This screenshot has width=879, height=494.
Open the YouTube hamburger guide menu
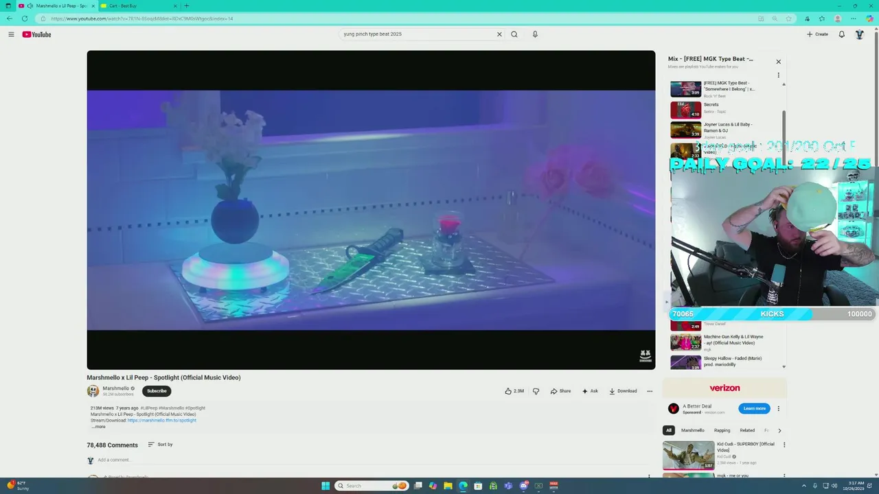(x=11, y=34)
